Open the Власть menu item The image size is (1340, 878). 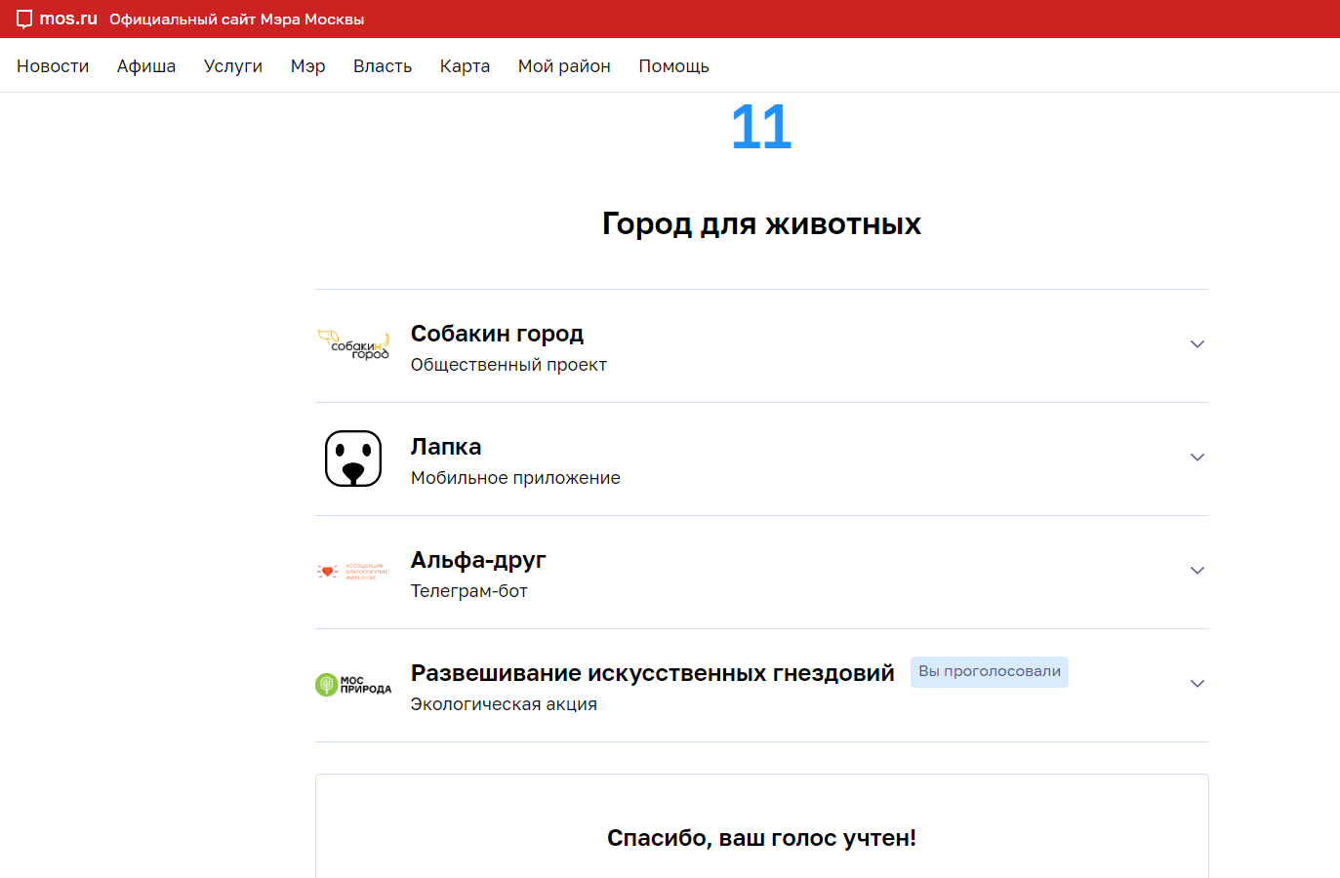(383, 66)
